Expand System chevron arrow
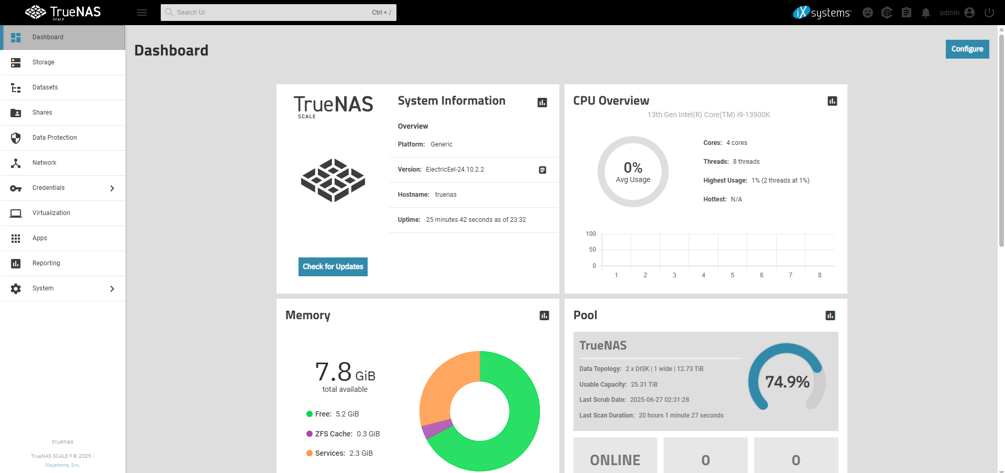1005x473 pixels. [x=112, y=289]
